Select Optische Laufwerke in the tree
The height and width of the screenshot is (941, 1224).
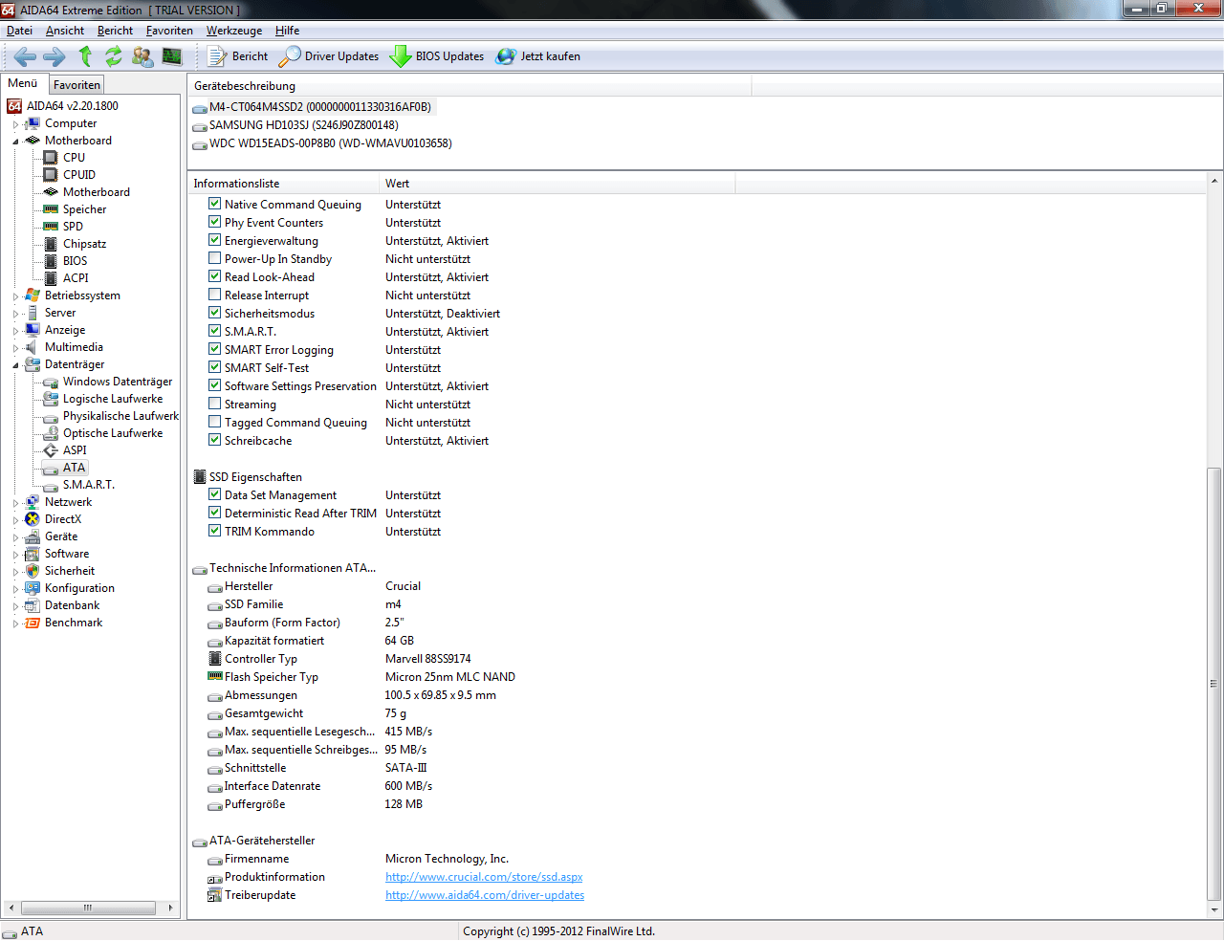(x=113, y=433)
